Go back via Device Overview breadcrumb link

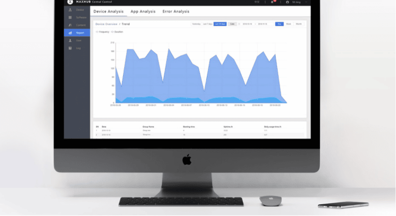pyautogui.click(x=106, y=24)
